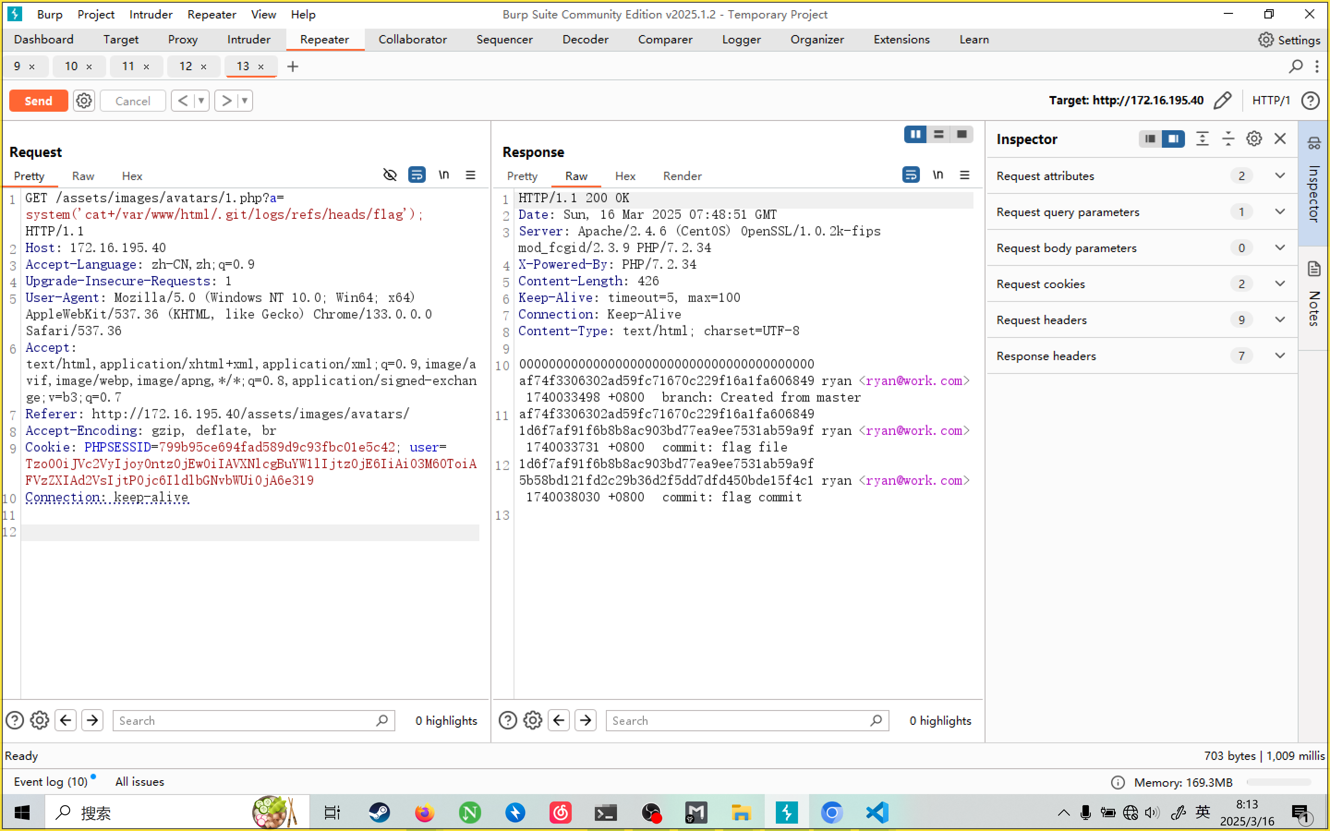Go to next response search match

click(x=586, y=720)
